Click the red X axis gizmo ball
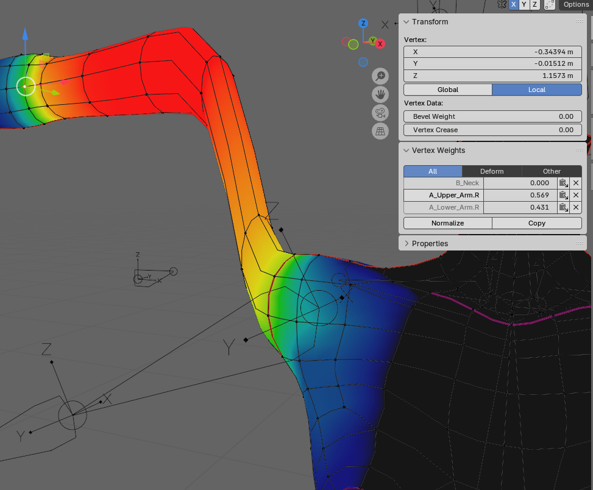The image size is (593, 490). [380, 43]
